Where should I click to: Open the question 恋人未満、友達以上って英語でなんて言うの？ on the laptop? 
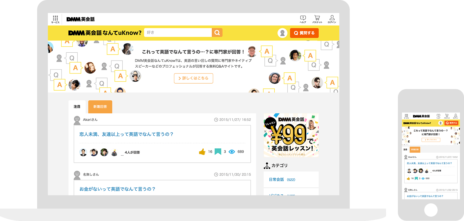tap(126, 134)
